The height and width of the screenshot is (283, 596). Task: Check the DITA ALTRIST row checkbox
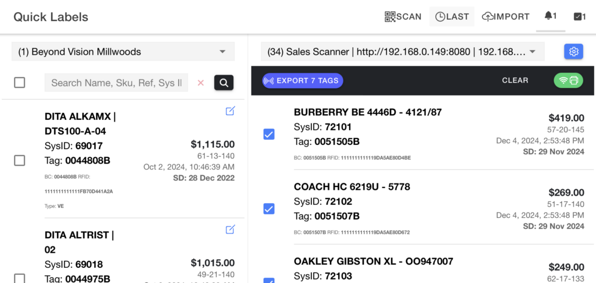[x=19, y=279]
